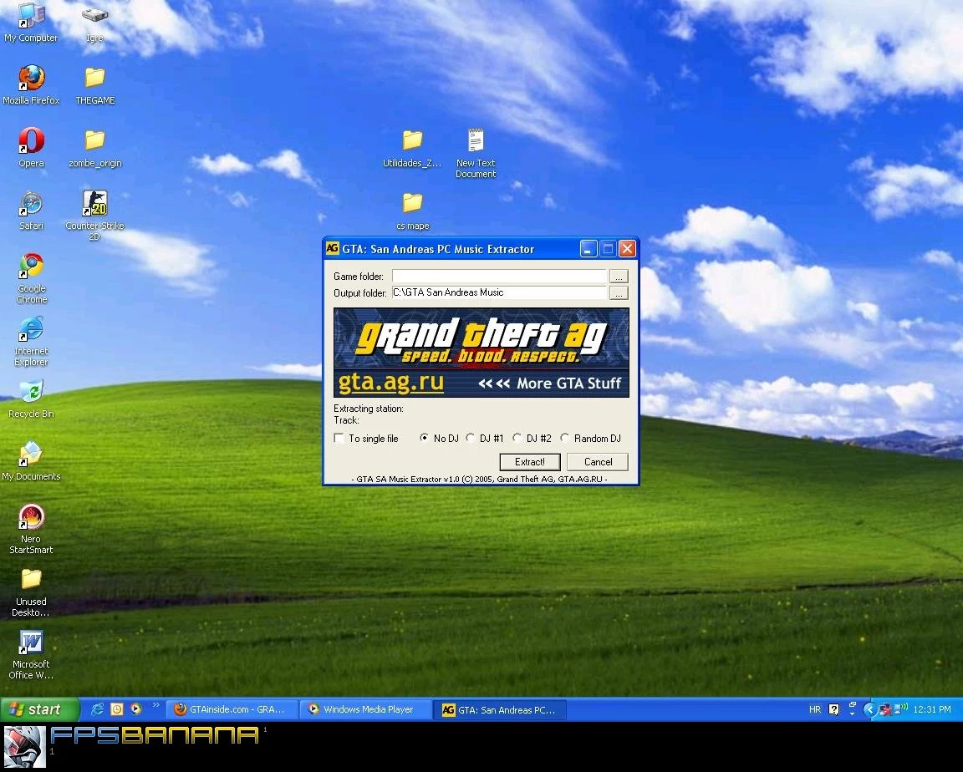Open the Recycle Bin
The image size is (963, 772).
(31, 399)
